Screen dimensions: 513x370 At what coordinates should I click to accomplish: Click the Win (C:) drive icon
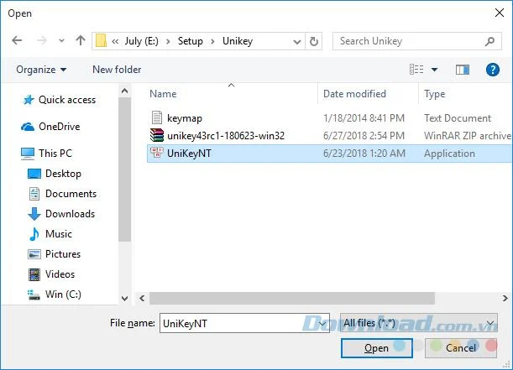pyautogui.click(x=34, y=294)
